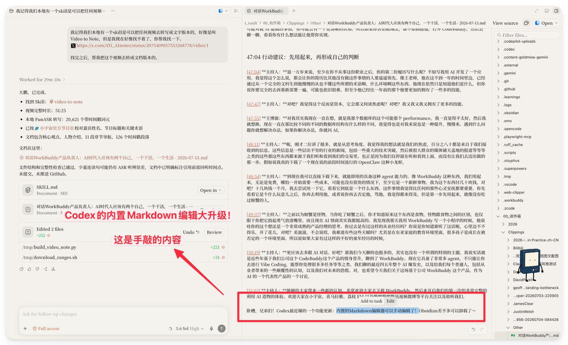Image resolution: width=568 pixels, height=345 pixels.
Task: Open /tmp/build_video_note.py diff row
Action: pos(124,247)
